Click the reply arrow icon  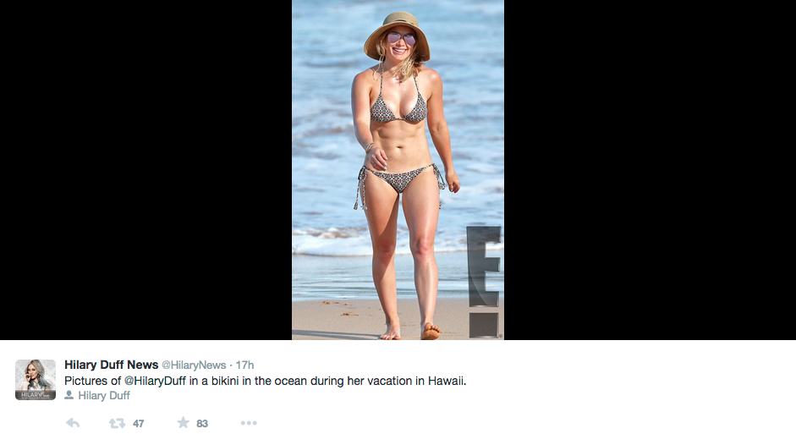click(73, 423)
